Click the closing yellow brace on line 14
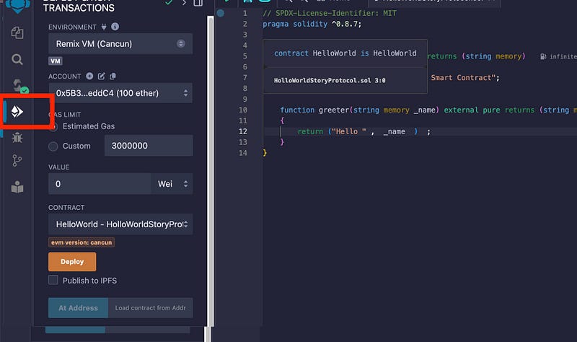Image resolution: width=577 pixels, height=342 pixels. [x=265, y=153]
